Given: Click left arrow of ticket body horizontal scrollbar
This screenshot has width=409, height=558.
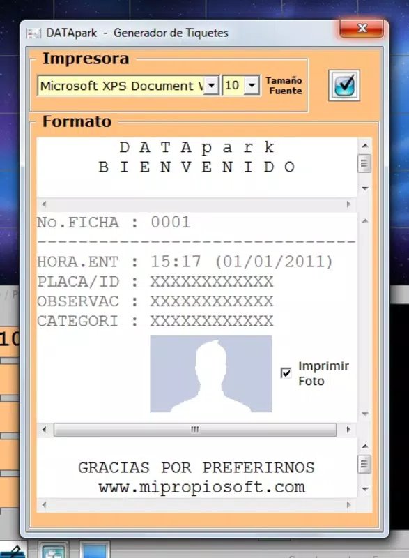Looking at the screenshot, I should click(44, 430).
